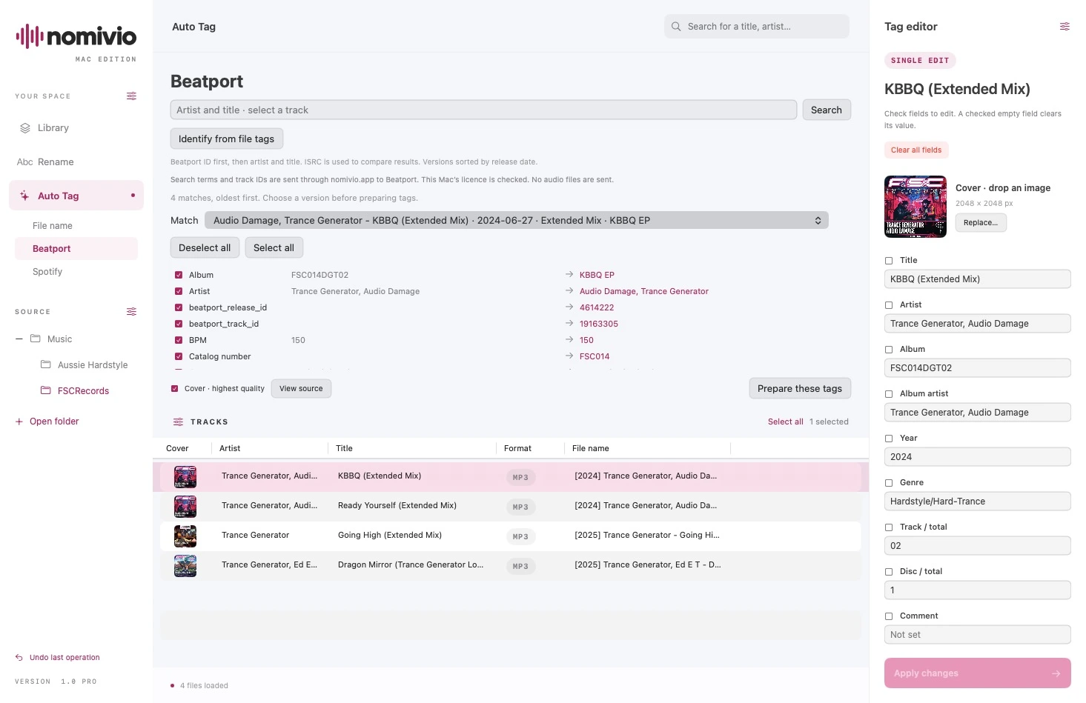Uncheck the beatport_release_id checkbox

179,307
